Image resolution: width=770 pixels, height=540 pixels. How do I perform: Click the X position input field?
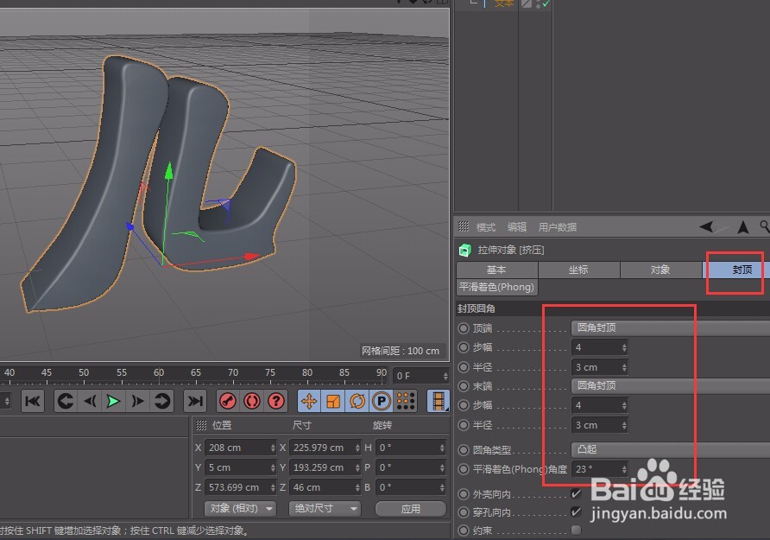(x=240, y=447)
